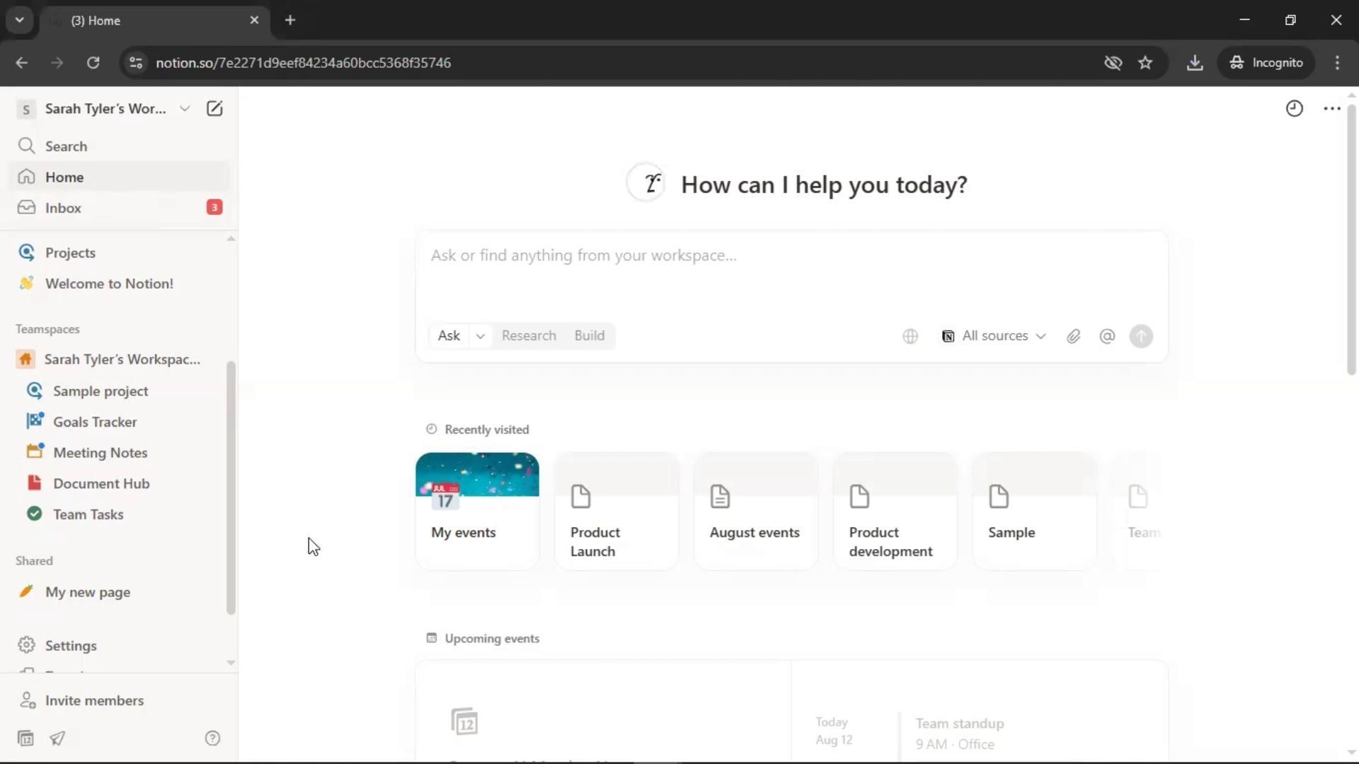Image resolution: width=1359 pixels, height=764 pixels.
Task: Click the mention @ icon
Action: (1107, 337)
